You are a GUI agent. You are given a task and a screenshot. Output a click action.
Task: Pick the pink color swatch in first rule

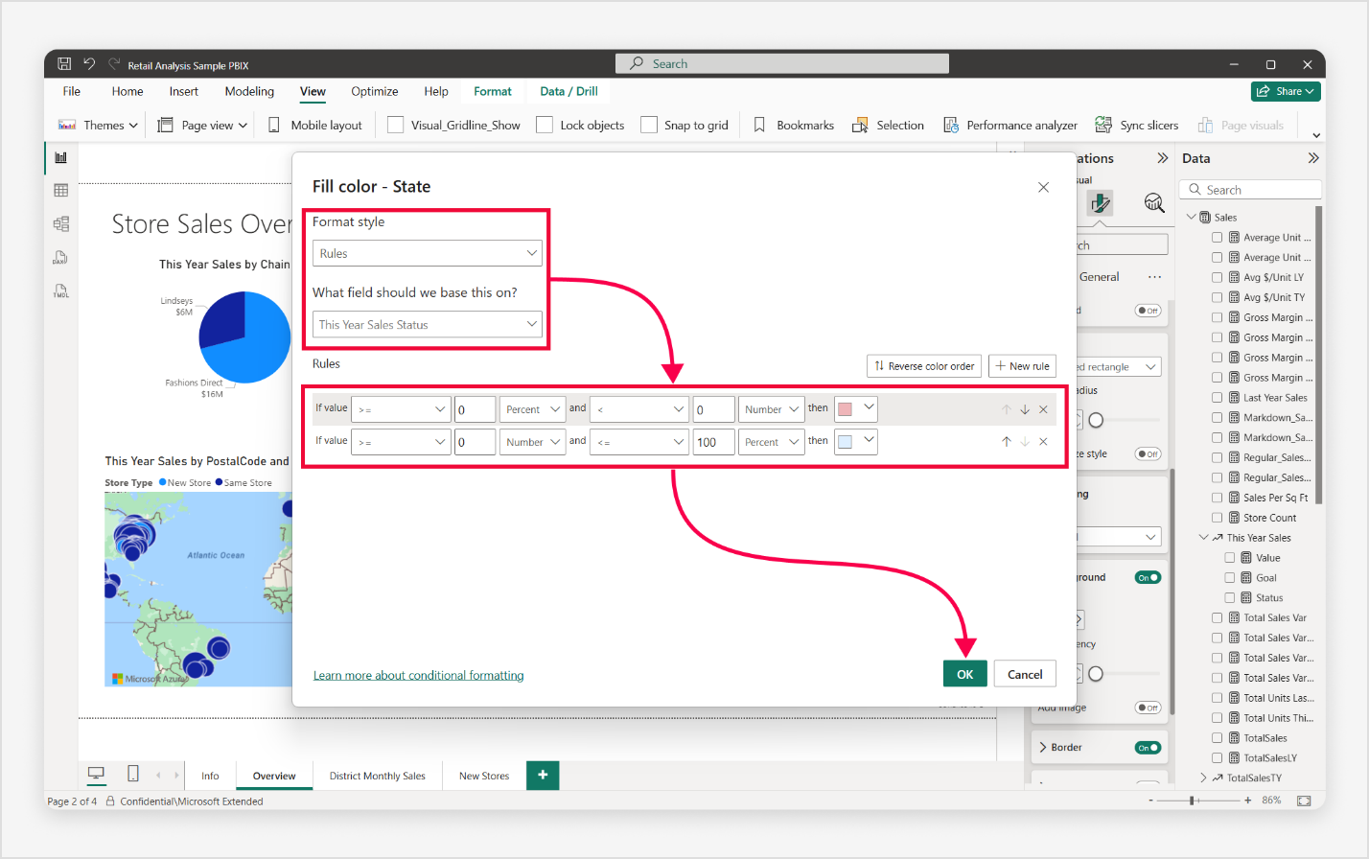point(846,409)
